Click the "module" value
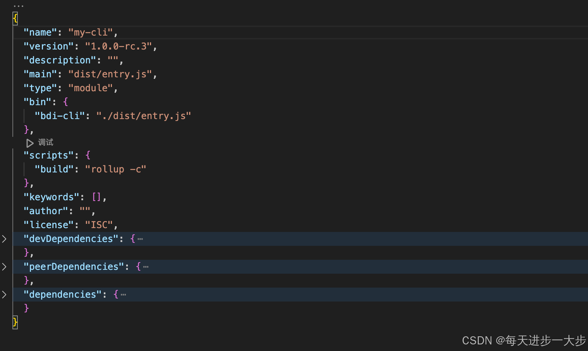This screenshot has width=588, height=351. [x=91, y=88]
